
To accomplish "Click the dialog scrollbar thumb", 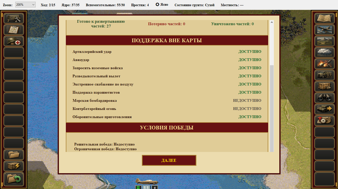I will 272,108.
